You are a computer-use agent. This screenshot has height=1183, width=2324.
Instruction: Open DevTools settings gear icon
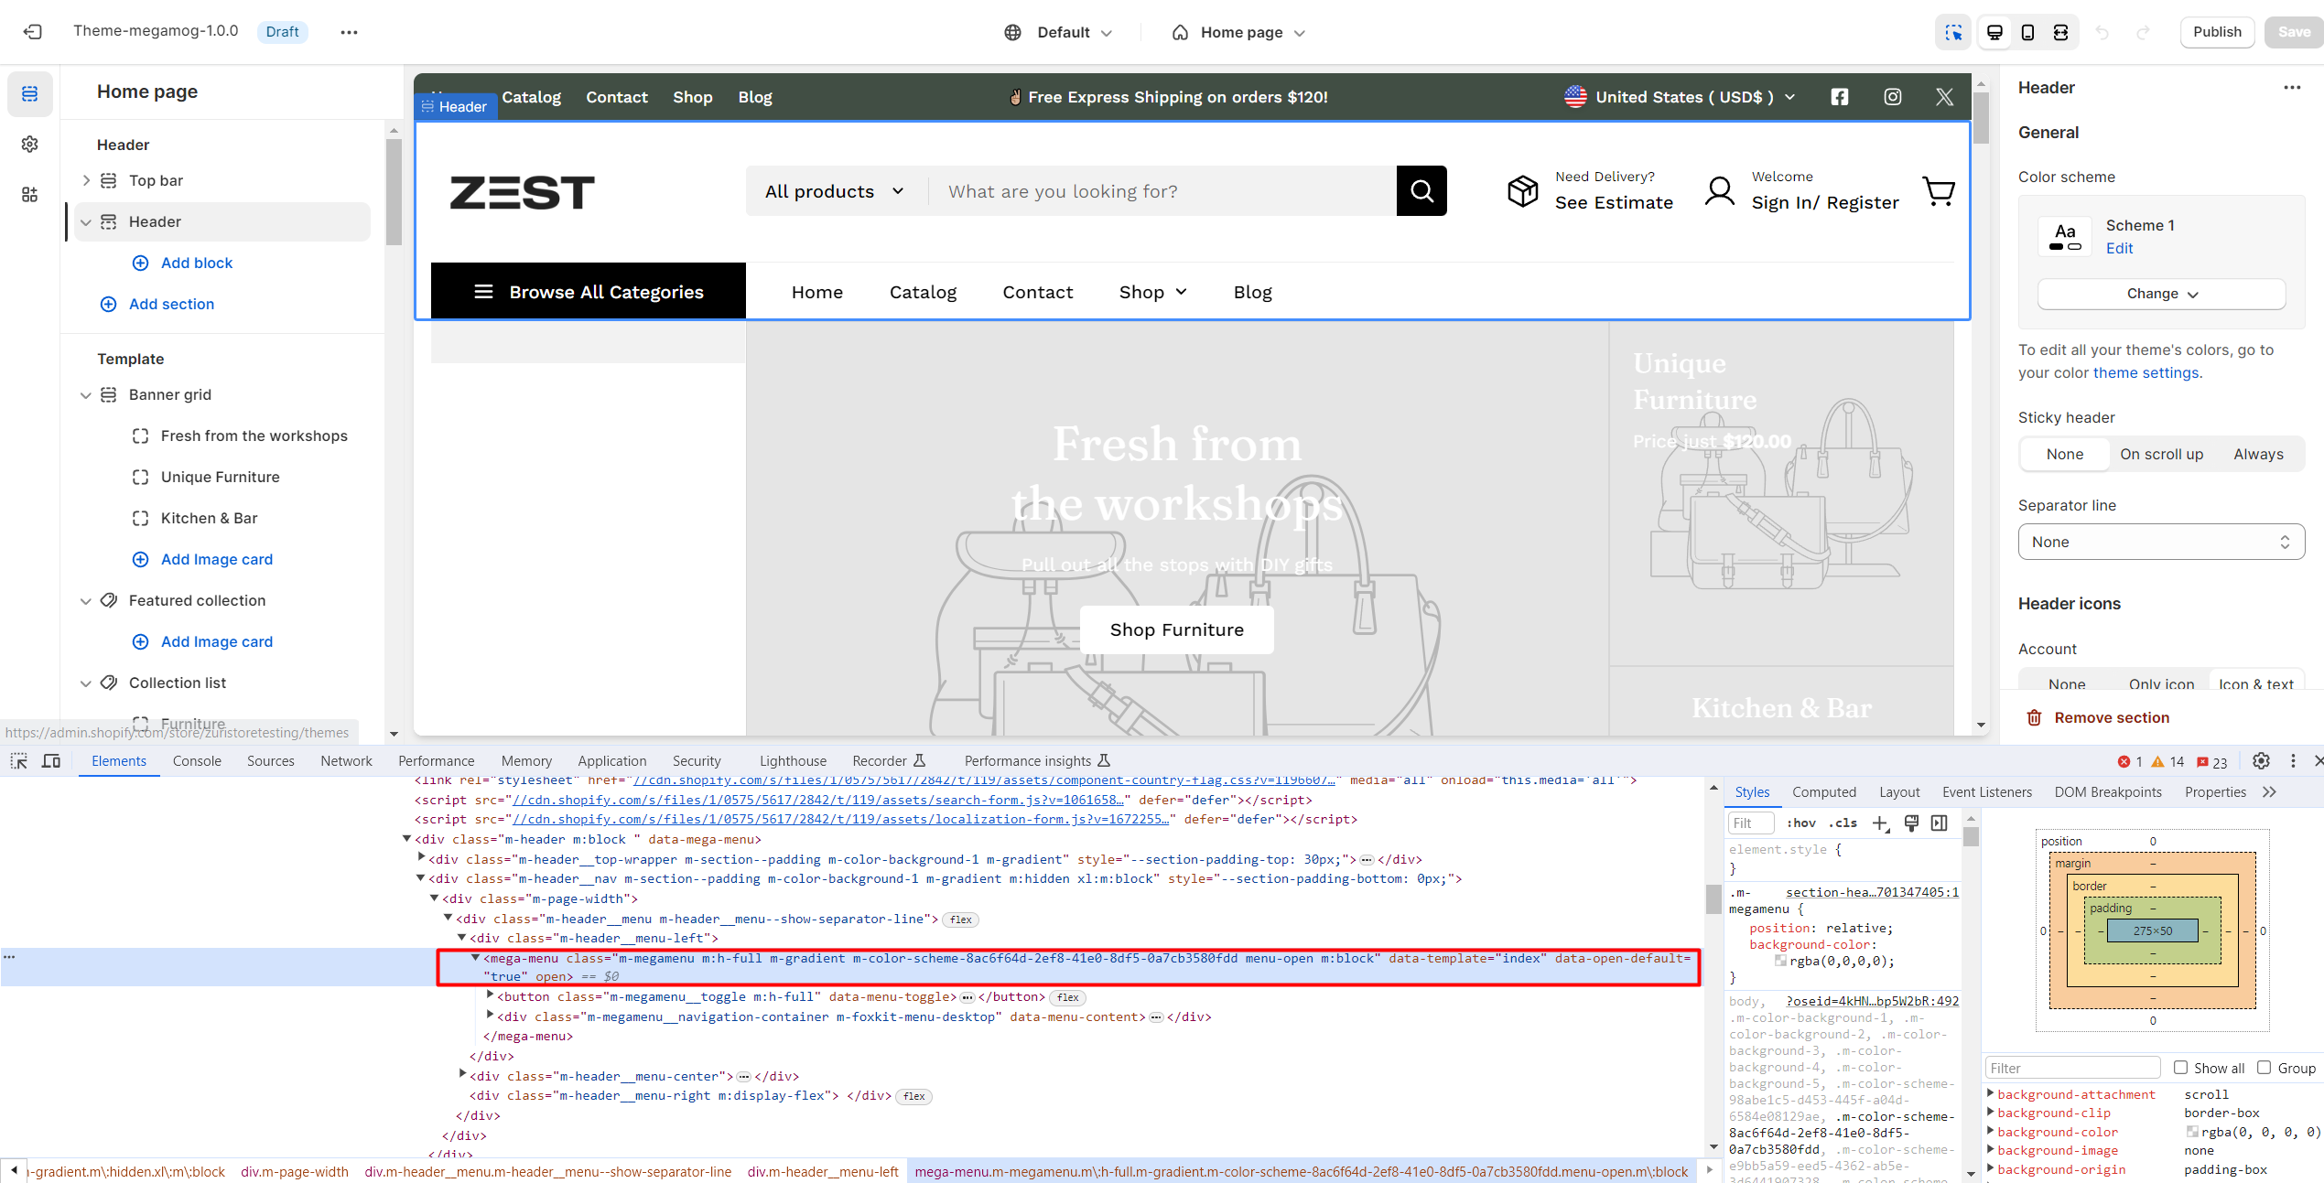(x=2261, y=760)
